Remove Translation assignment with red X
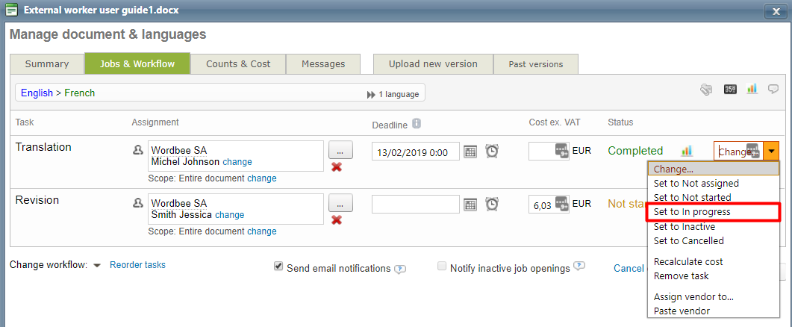The image size is (792, 327). click(x=337, y=167)
